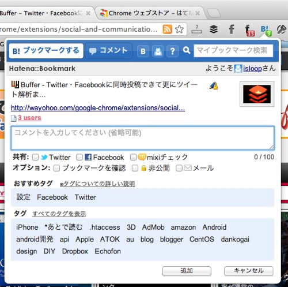This screenshot has height=287, width=288.
Task: Open a new tab with the blank tab button
Action: 214,13
